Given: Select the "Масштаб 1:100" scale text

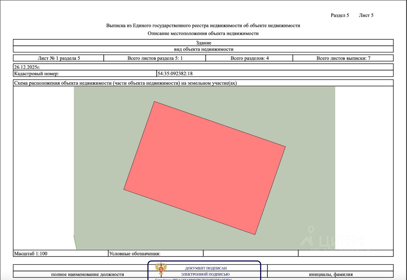Looking at the screenshot, I should point(31,254).
